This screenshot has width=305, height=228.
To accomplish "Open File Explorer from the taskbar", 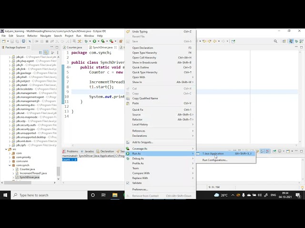I will pos(115,195).
